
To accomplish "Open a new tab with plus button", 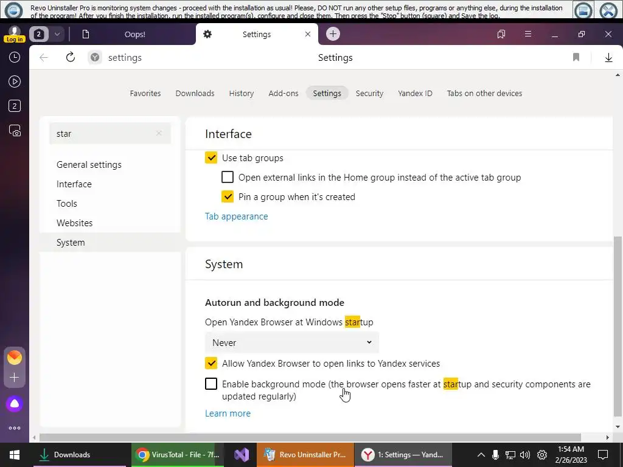I will (x=333, y=34).
